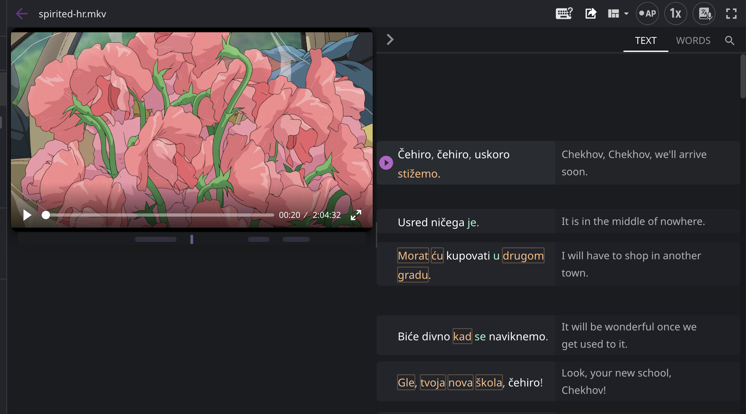This screenshot has width=746, height=414.
Task: Switch to the WORDS tab
Action: tap(693, 40)
